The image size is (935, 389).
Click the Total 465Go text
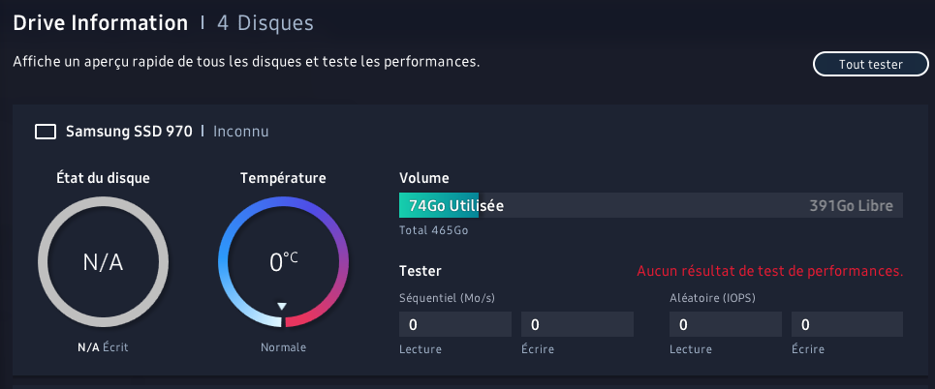click(433, 230)
